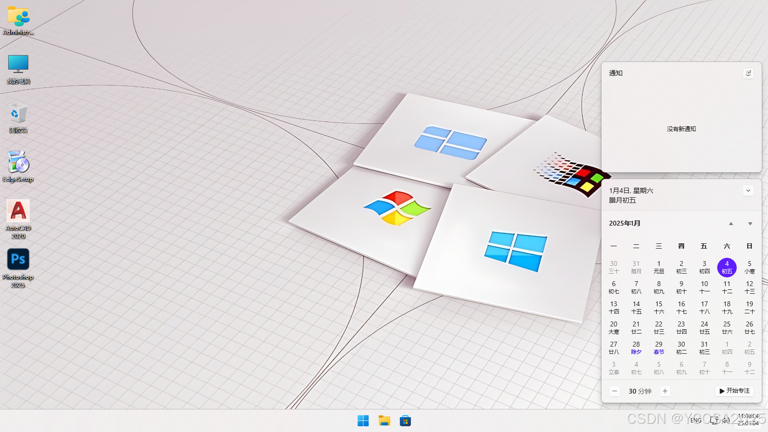This screenshot has height=432, width=768.
Task: Open notification settings icon in 通知 panel
Action: point(748,73)
